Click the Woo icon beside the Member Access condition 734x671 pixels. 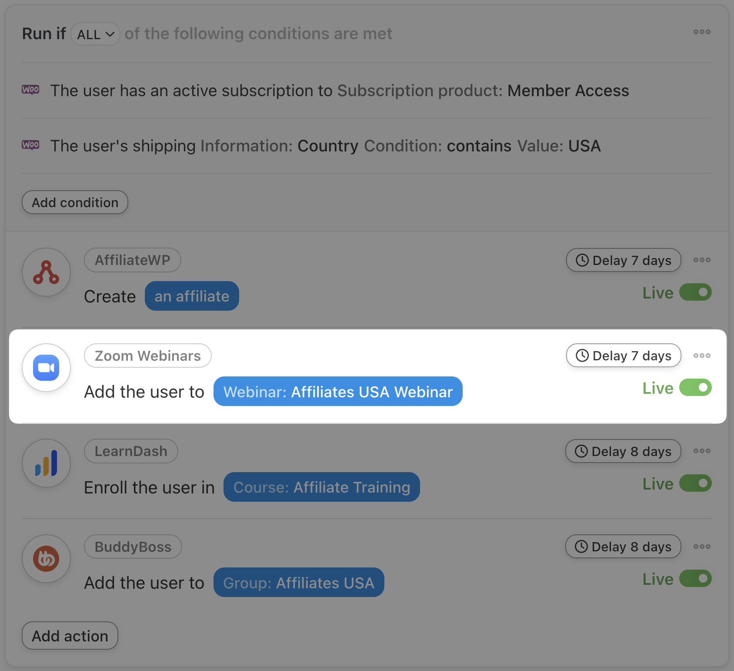[30, 90]
